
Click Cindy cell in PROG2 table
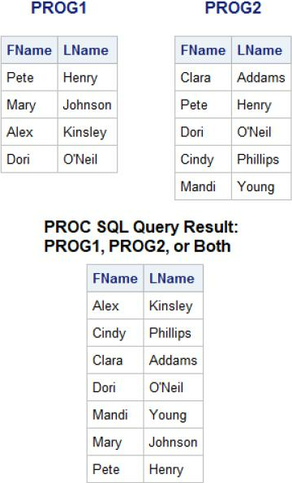tap(204, 160)
